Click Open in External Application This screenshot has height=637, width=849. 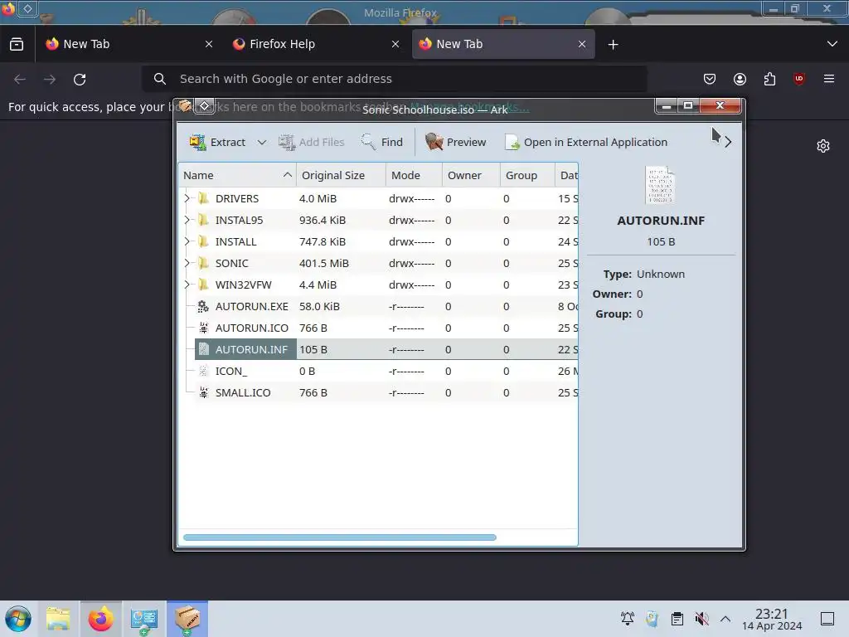coord(586,142)
